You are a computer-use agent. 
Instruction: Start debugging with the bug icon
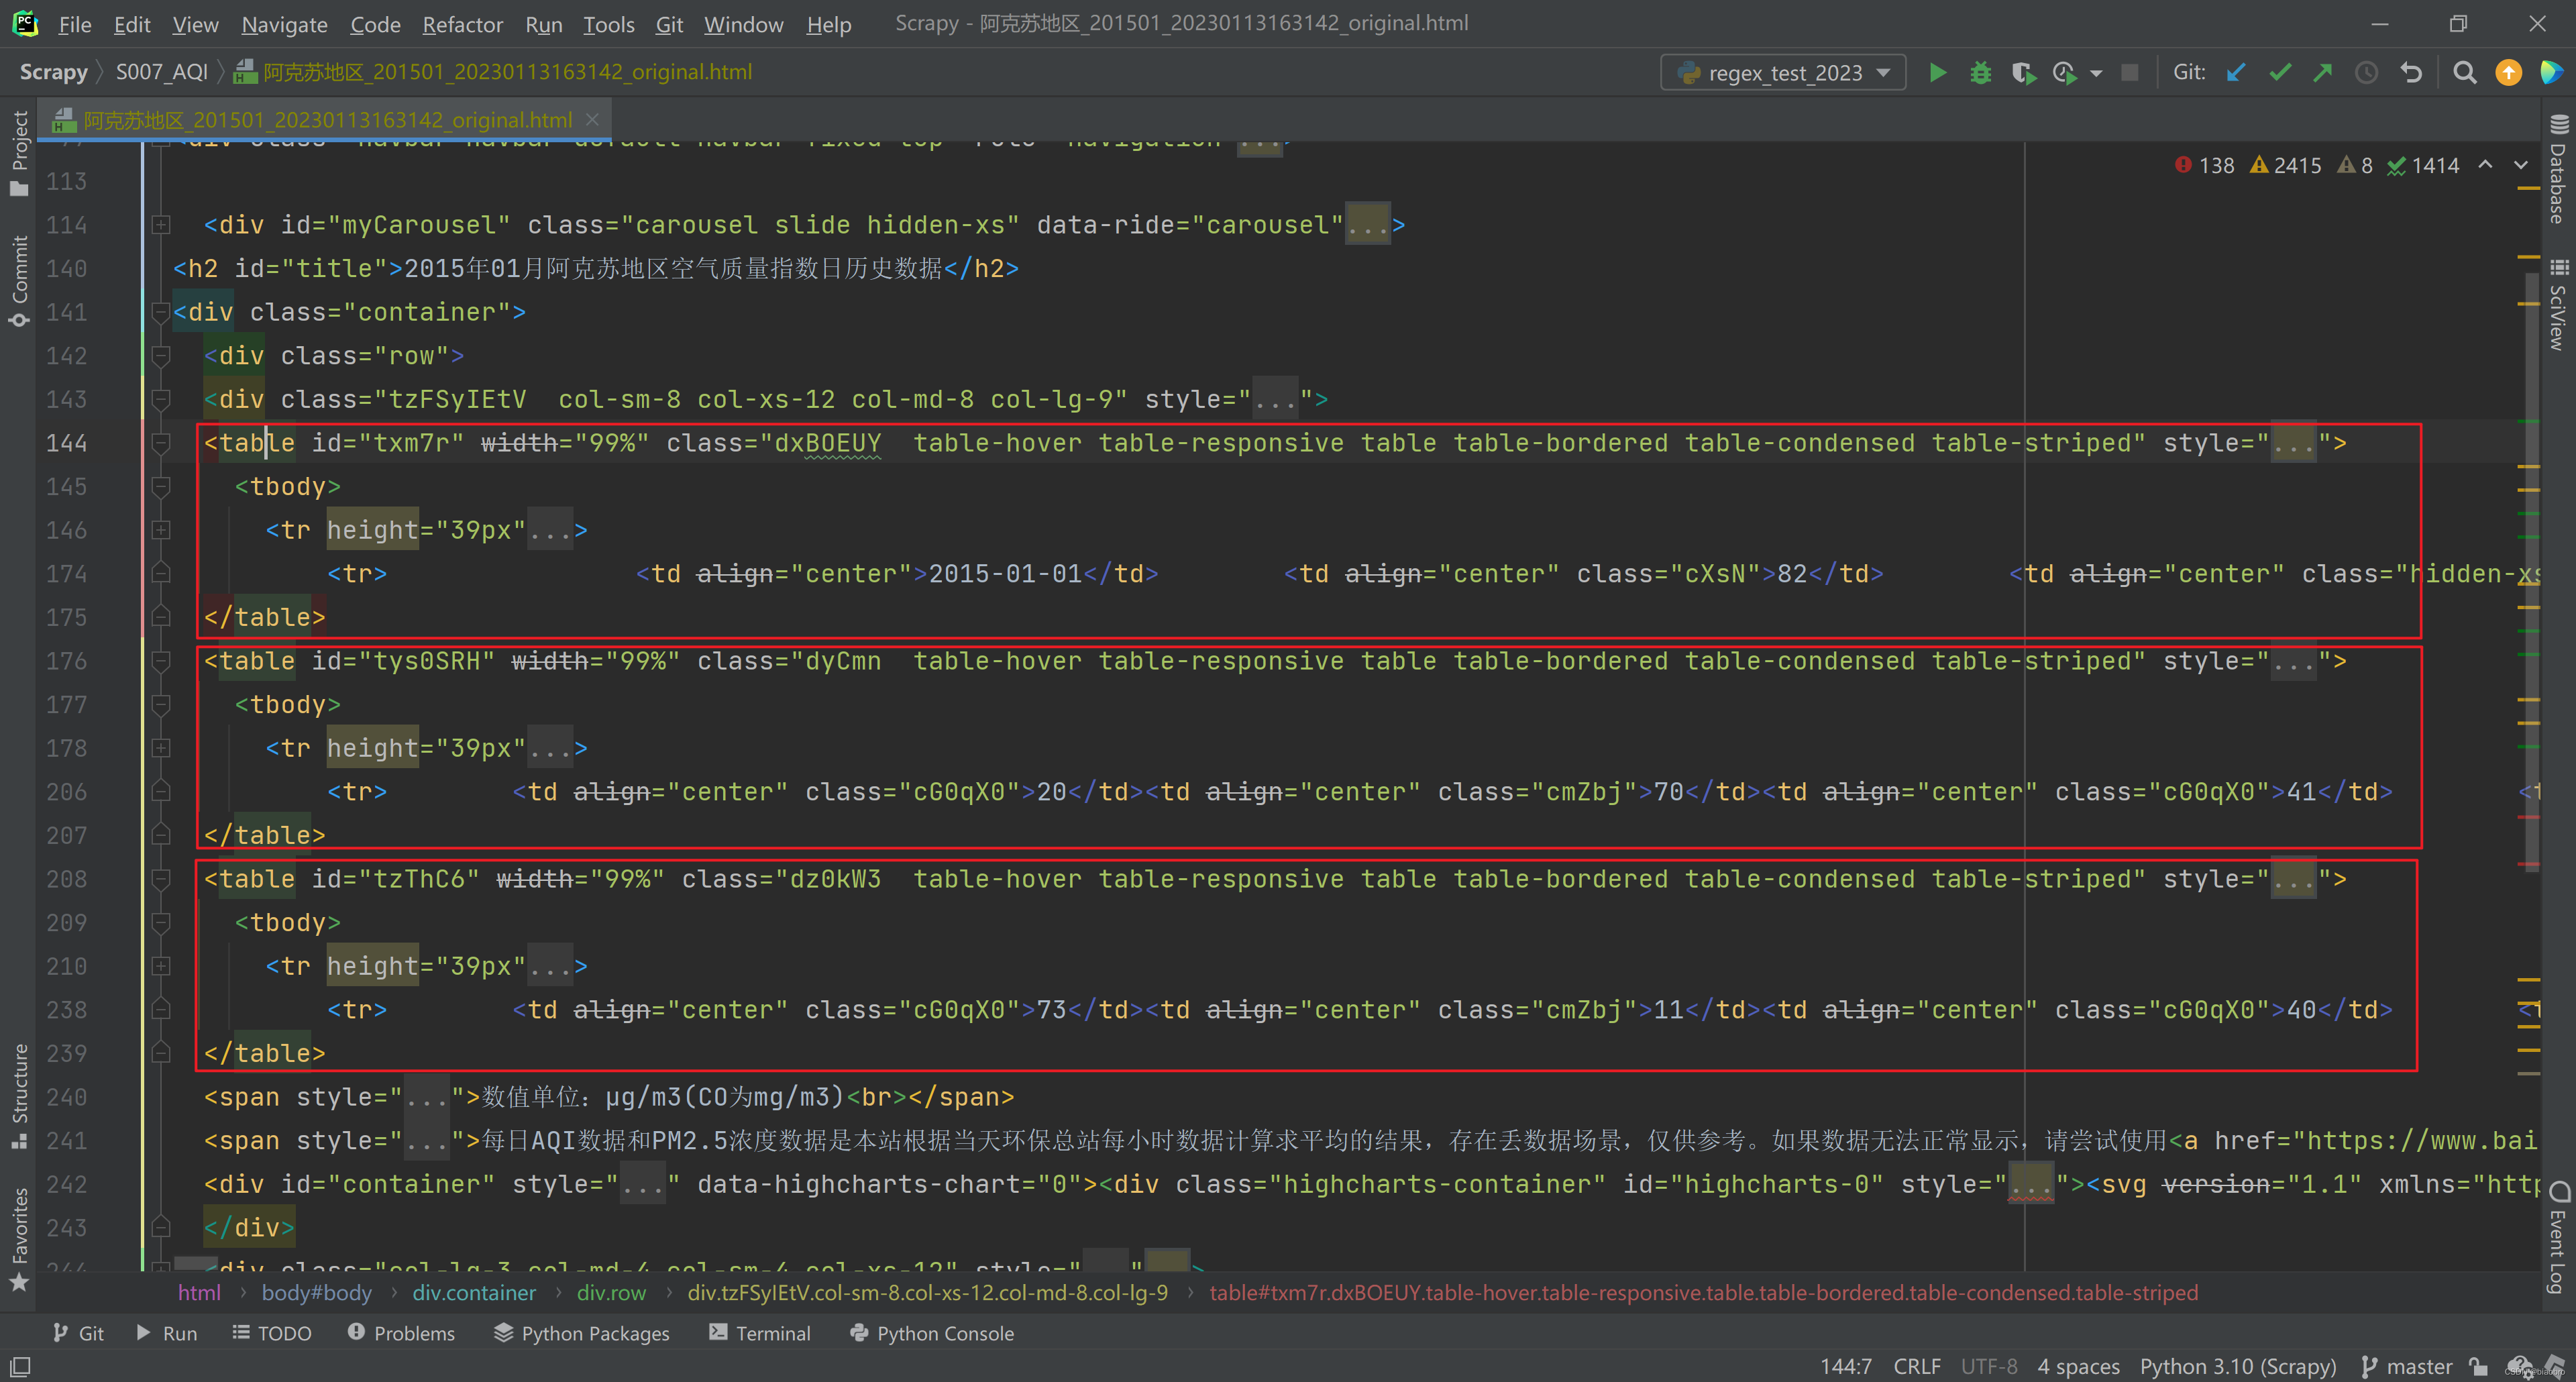[x=1980, y=73]
